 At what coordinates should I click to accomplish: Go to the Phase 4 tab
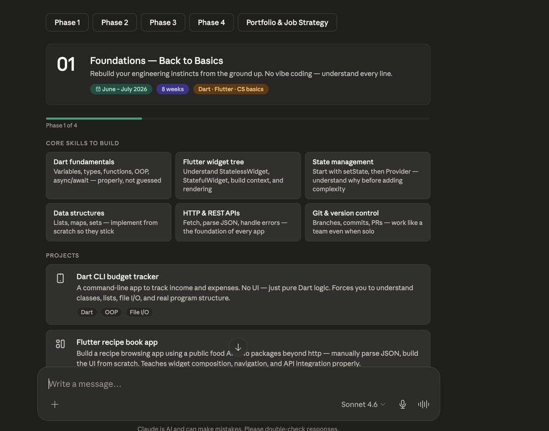pos(211,22)
